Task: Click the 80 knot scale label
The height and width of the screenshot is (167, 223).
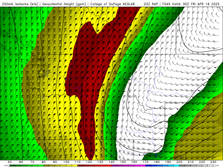Action: (44, 162)
